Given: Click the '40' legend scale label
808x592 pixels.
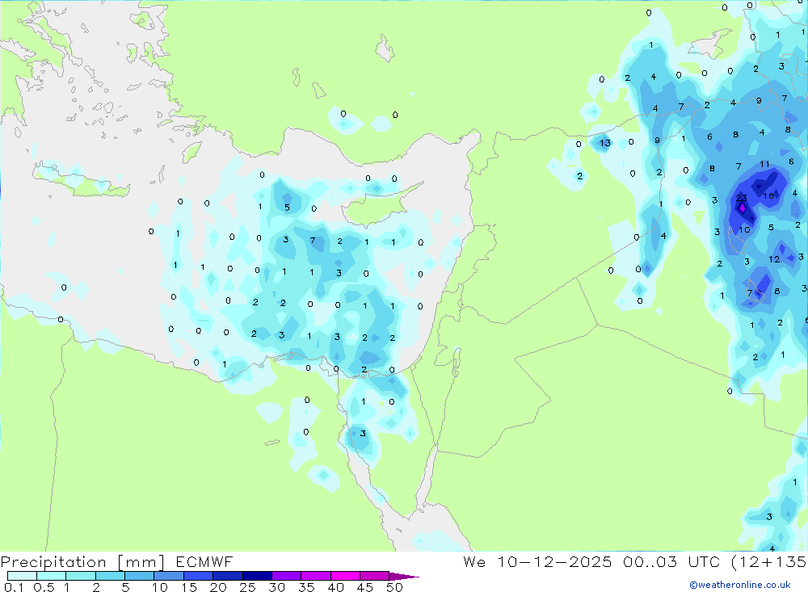Looking at the screenshot, I should pos(335,587).
